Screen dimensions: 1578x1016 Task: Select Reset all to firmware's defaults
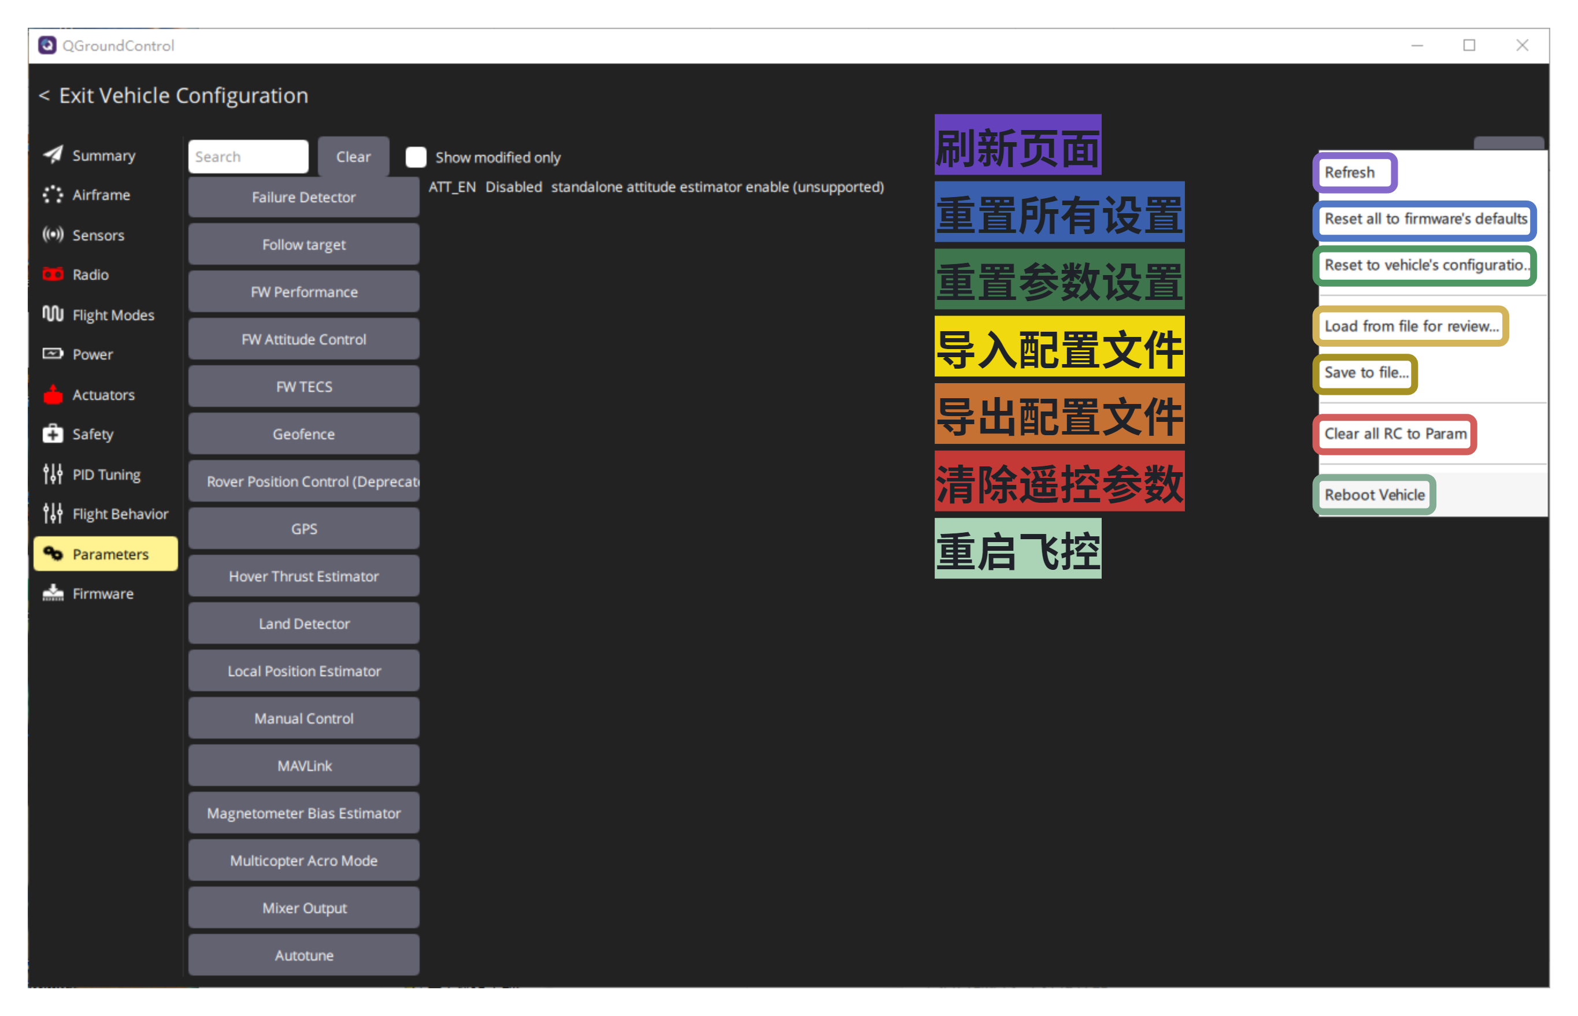click(x=1425, y=219)
